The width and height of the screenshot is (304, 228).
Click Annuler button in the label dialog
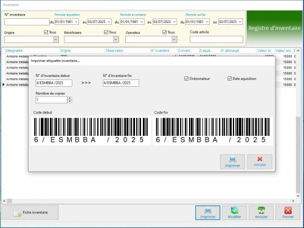tap(260, 161)
